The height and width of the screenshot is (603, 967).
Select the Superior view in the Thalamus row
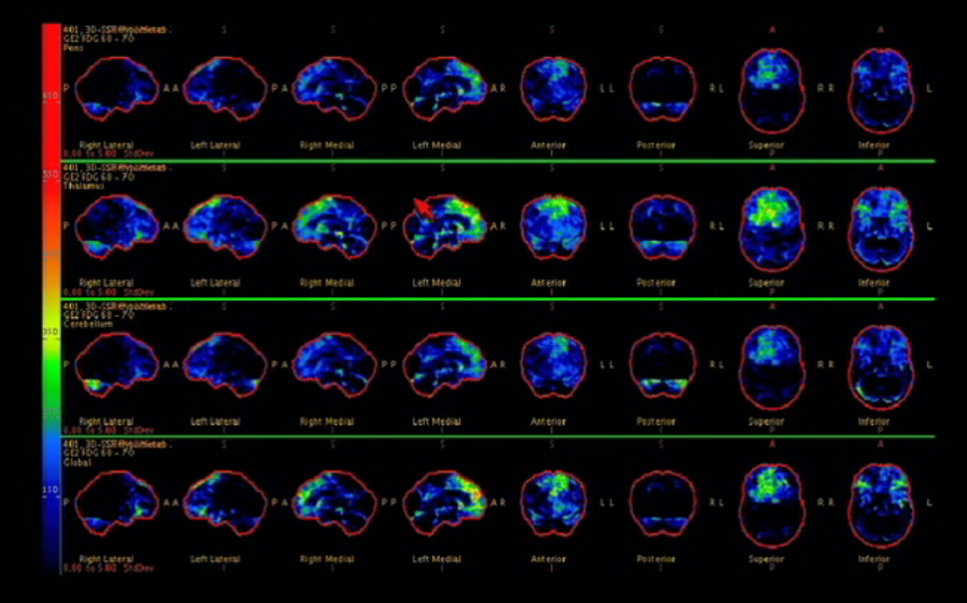point(773,227)
